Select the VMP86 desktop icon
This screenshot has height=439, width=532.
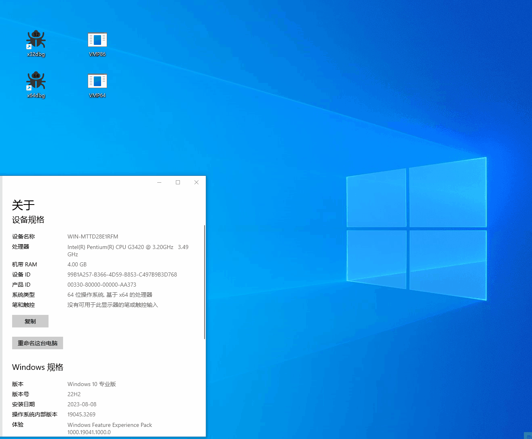click(97, 44)
